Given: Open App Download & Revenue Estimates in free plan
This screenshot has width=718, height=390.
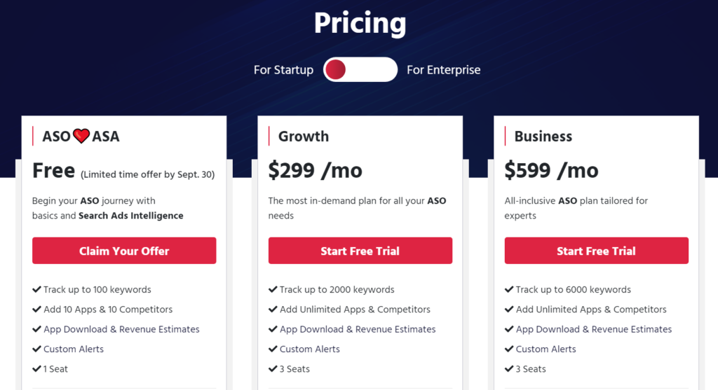Looking at the screenshot, I should [121, 329].
